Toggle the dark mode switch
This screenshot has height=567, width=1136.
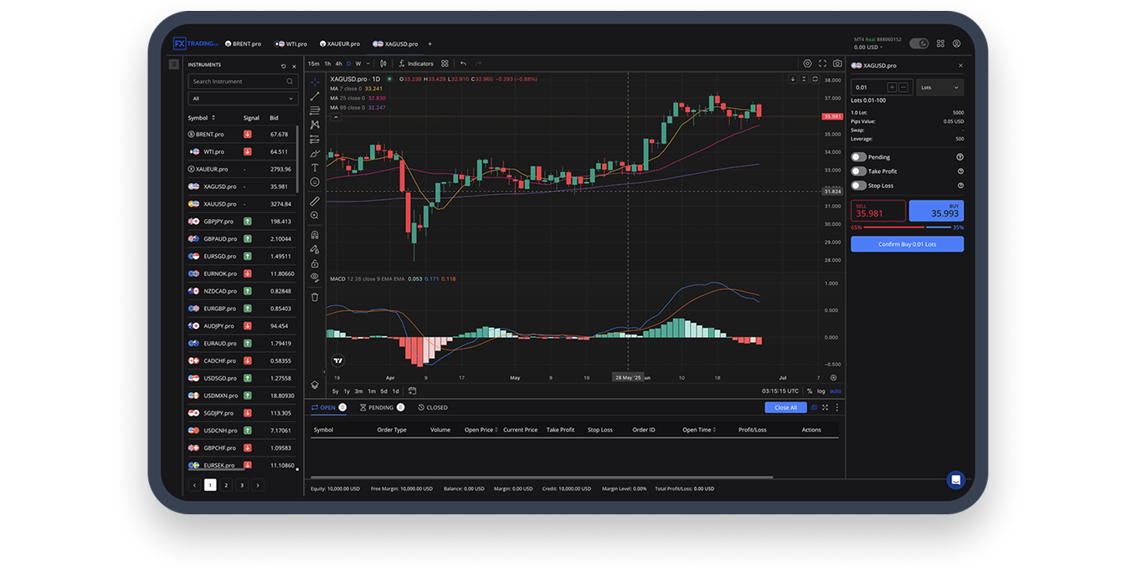pyautogui.click(x=919, y=43)
